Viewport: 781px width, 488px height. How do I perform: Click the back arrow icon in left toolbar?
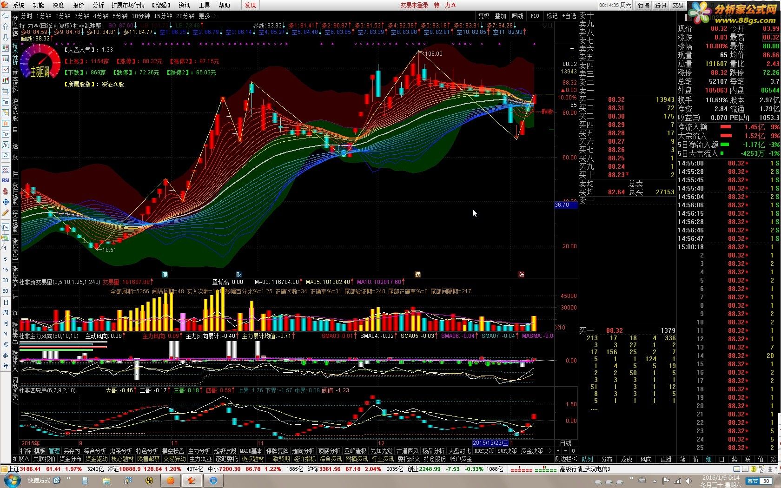5,16
